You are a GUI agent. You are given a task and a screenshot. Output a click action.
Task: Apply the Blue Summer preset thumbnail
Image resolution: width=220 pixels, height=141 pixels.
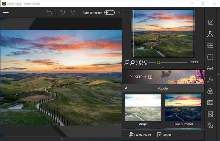pyautogui.click(x=183, y=108)
